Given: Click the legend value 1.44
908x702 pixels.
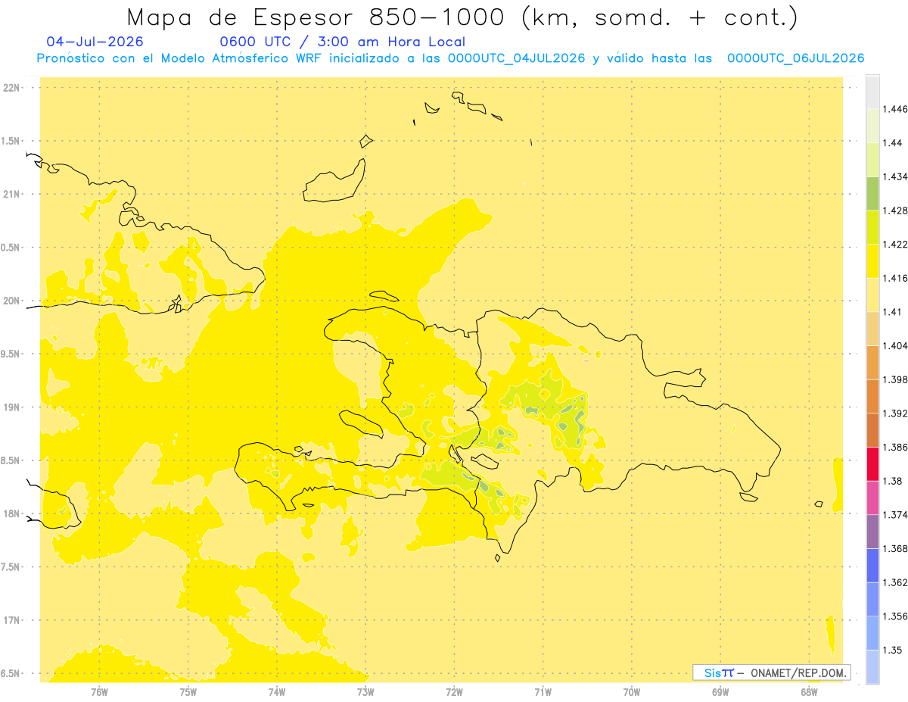Looking at the screenshot, I should point(892,143).
